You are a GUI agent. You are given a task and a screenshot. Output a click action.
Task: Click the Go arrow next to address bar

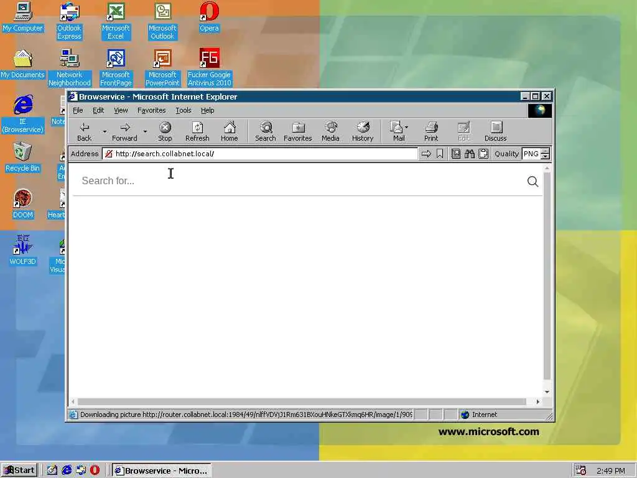[x=426, y=154]
